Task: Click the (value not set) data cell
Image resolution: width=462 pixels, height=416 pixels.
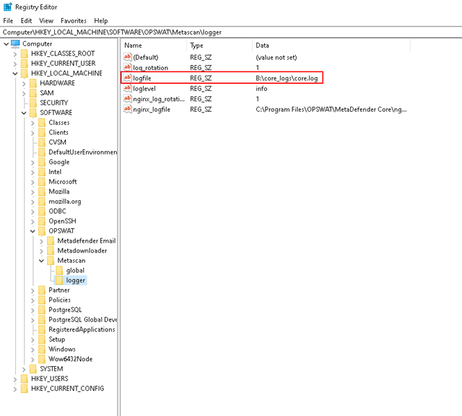Action: click(x=276, y=58)
